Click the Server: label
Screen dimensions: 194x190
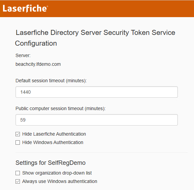(x=23, y=55)
